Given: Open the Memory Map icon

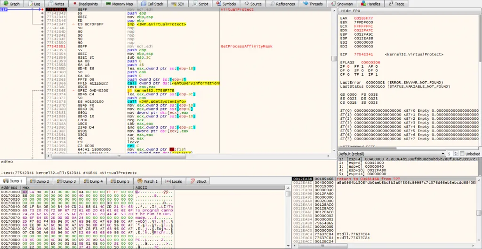Looking at the screenshot, I should [x=108, y=4].
